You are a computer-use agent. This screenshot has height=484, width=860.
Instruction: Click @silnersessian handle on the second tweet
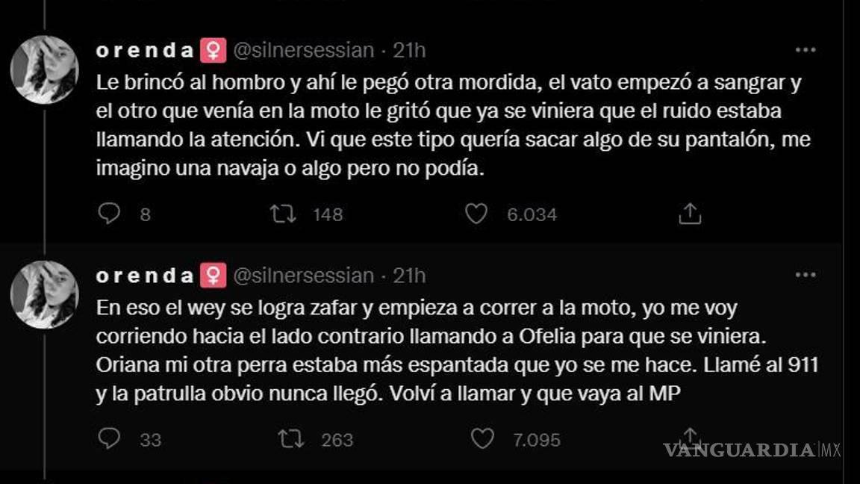(303, 276)
